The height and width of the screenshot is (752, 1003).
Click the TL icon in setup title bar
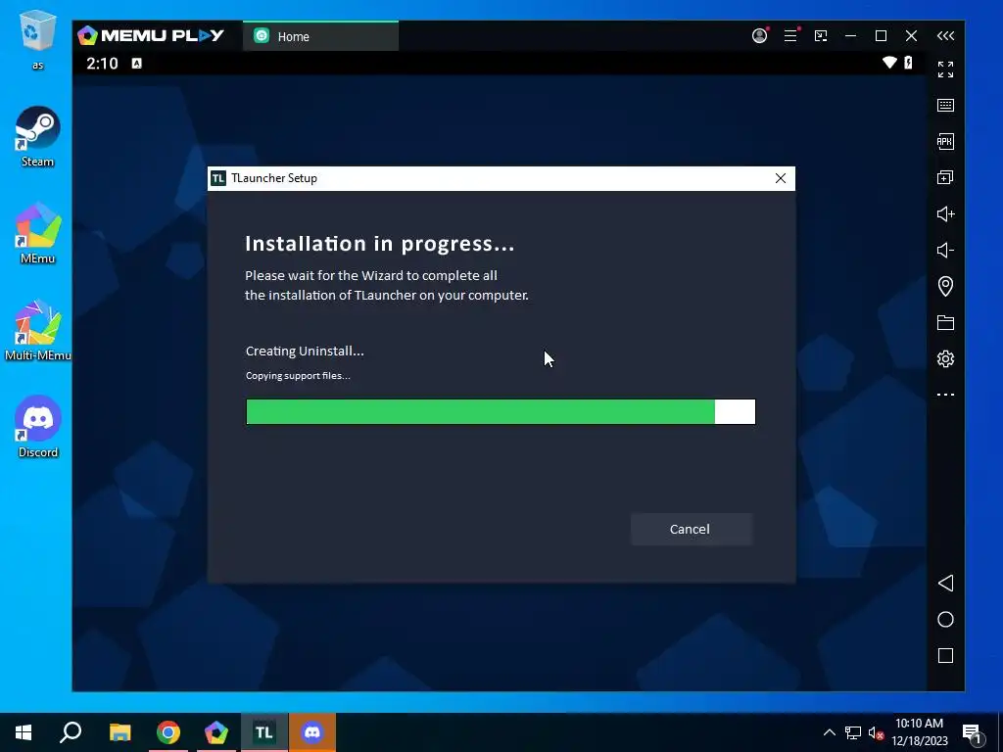click(x=218, y=178)
